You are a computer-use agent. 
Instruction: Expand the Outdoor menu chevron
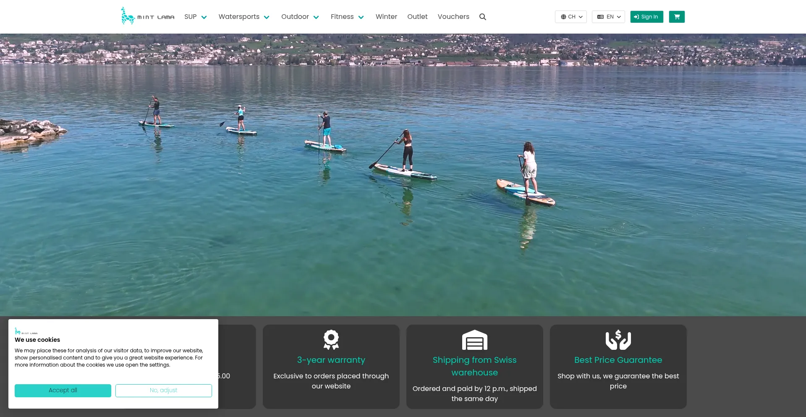pos(316,17)
